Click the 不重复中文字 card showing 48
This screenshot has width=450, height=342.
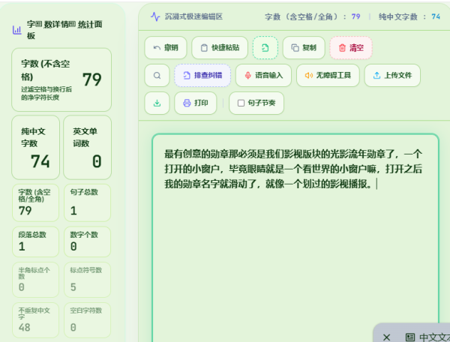click(35, 320)
